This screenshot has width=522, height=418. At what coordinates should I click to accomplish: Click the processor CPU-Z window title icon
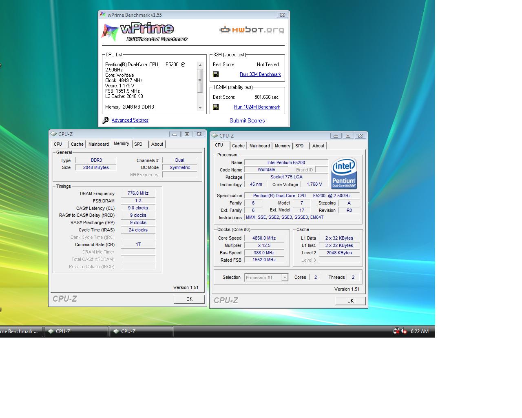coord(215,136)
